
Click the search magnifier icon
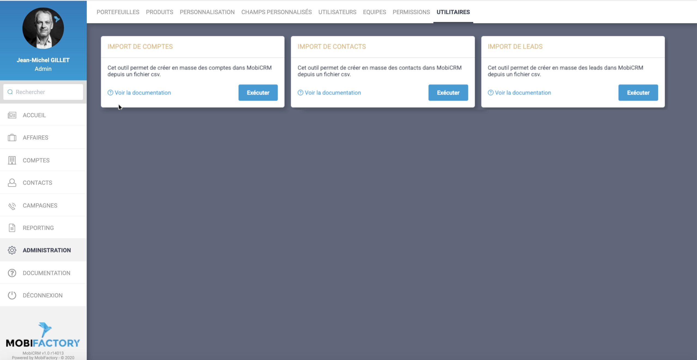(10, 92)
